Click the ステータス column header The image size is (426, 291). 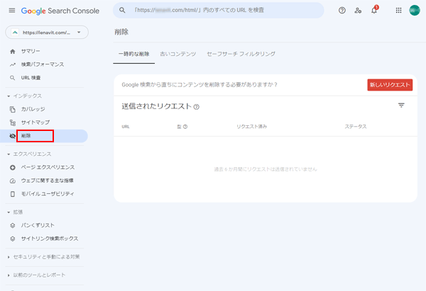pos(356,127)
